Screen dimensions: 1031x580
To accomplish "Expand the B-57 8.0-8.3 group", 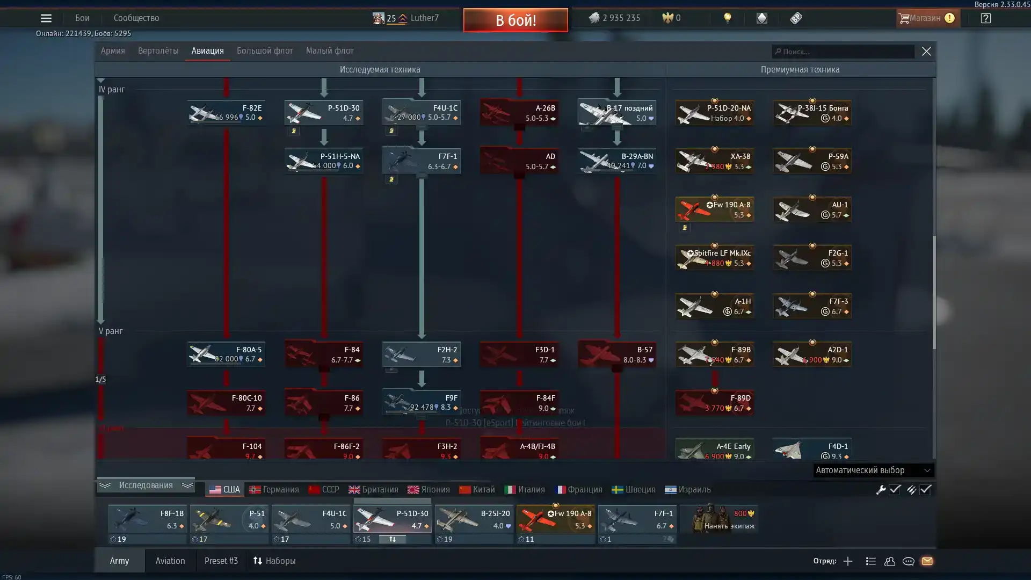I will pos(617,369).
